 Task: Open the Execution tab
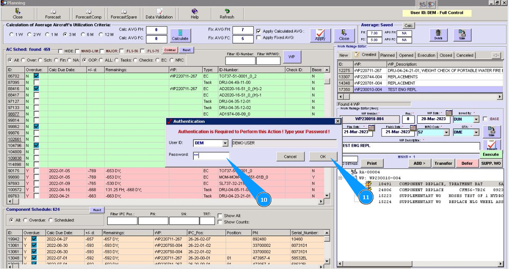pyautogui.click(x=426, y=55)
